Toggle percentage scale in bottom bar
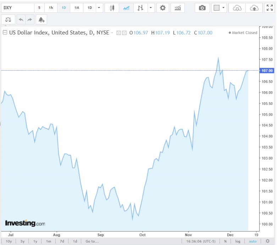The image size is (277, 245). coord(225,241)
